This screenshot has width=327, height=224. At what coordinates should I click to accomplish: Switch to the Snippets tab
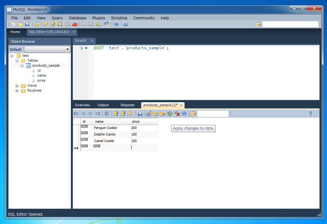pos(128,105)
